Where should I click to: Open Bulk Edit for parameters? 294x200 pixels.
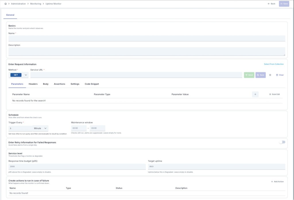(x=274, y=94)
